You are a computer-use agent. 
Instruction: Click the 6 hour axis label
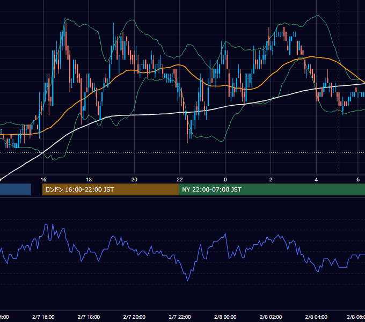tap(358, 180)
